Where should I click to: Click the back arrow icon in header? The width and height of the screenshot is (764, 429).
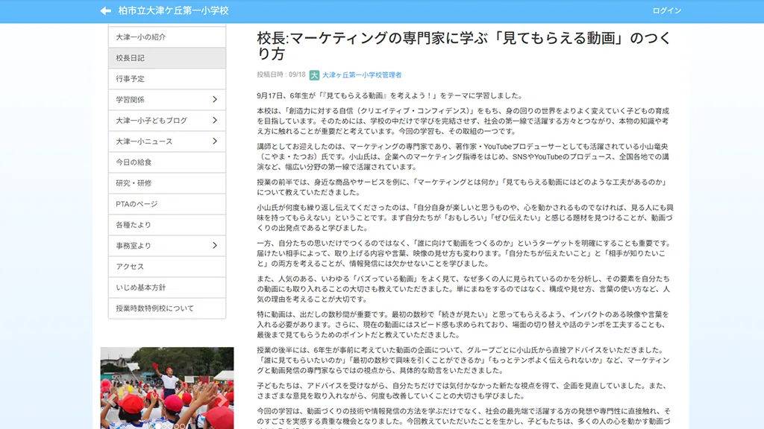pos(106,10)
